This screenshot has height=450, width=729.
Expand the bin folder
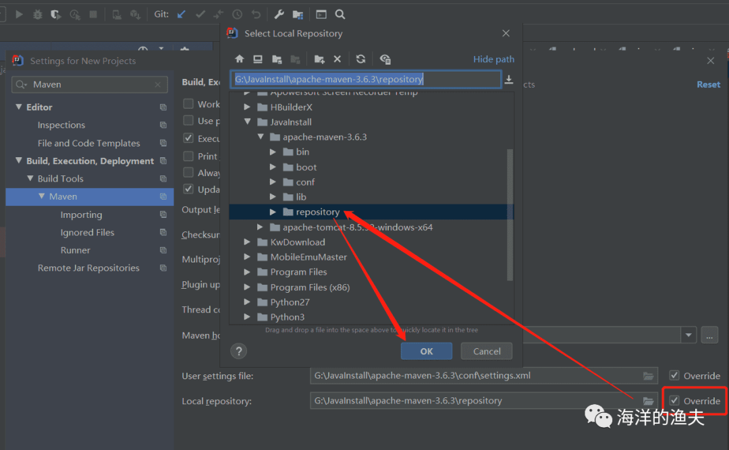click(x=273, y=152)
